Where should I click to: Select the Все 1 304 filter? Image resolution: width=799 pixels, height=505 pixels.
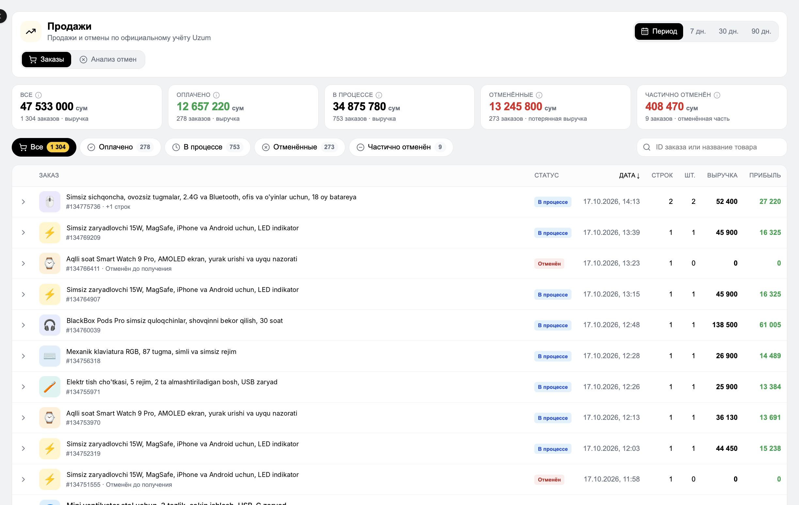44,147
